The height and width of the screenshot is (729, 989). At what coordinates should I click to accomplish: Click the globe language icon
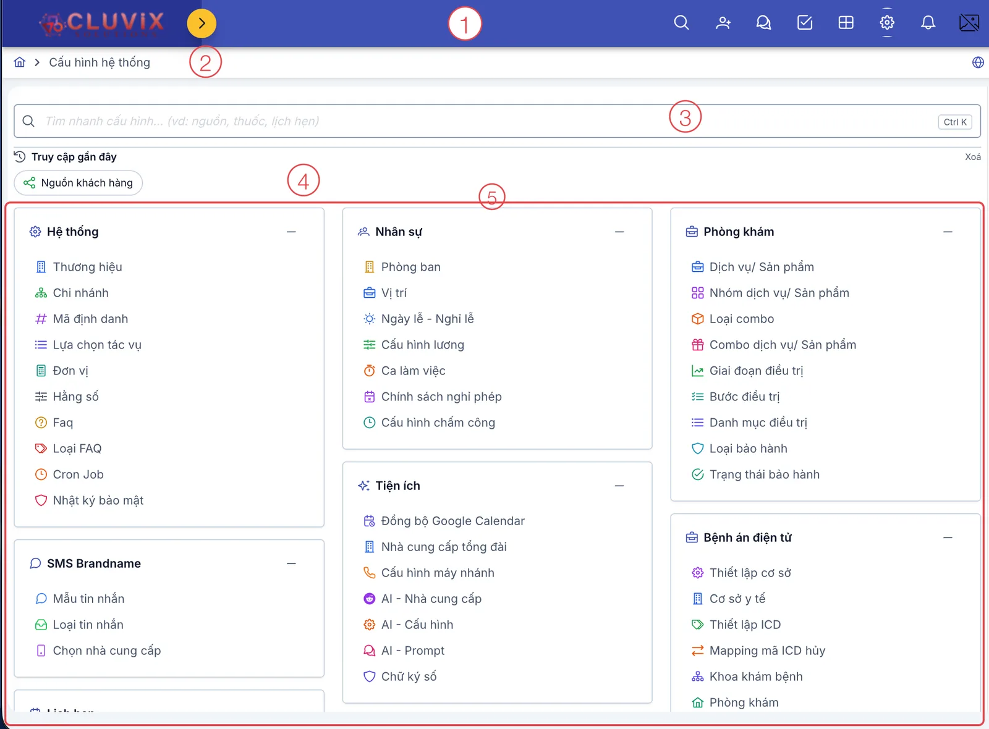(978, 62)
